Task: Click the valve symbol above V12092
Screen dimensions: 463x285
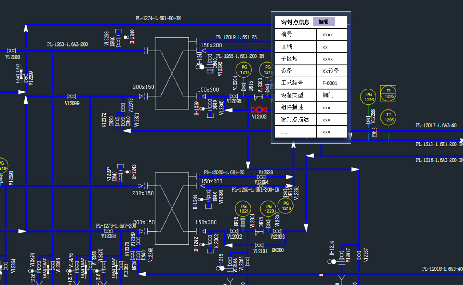Action: [234, 231]
